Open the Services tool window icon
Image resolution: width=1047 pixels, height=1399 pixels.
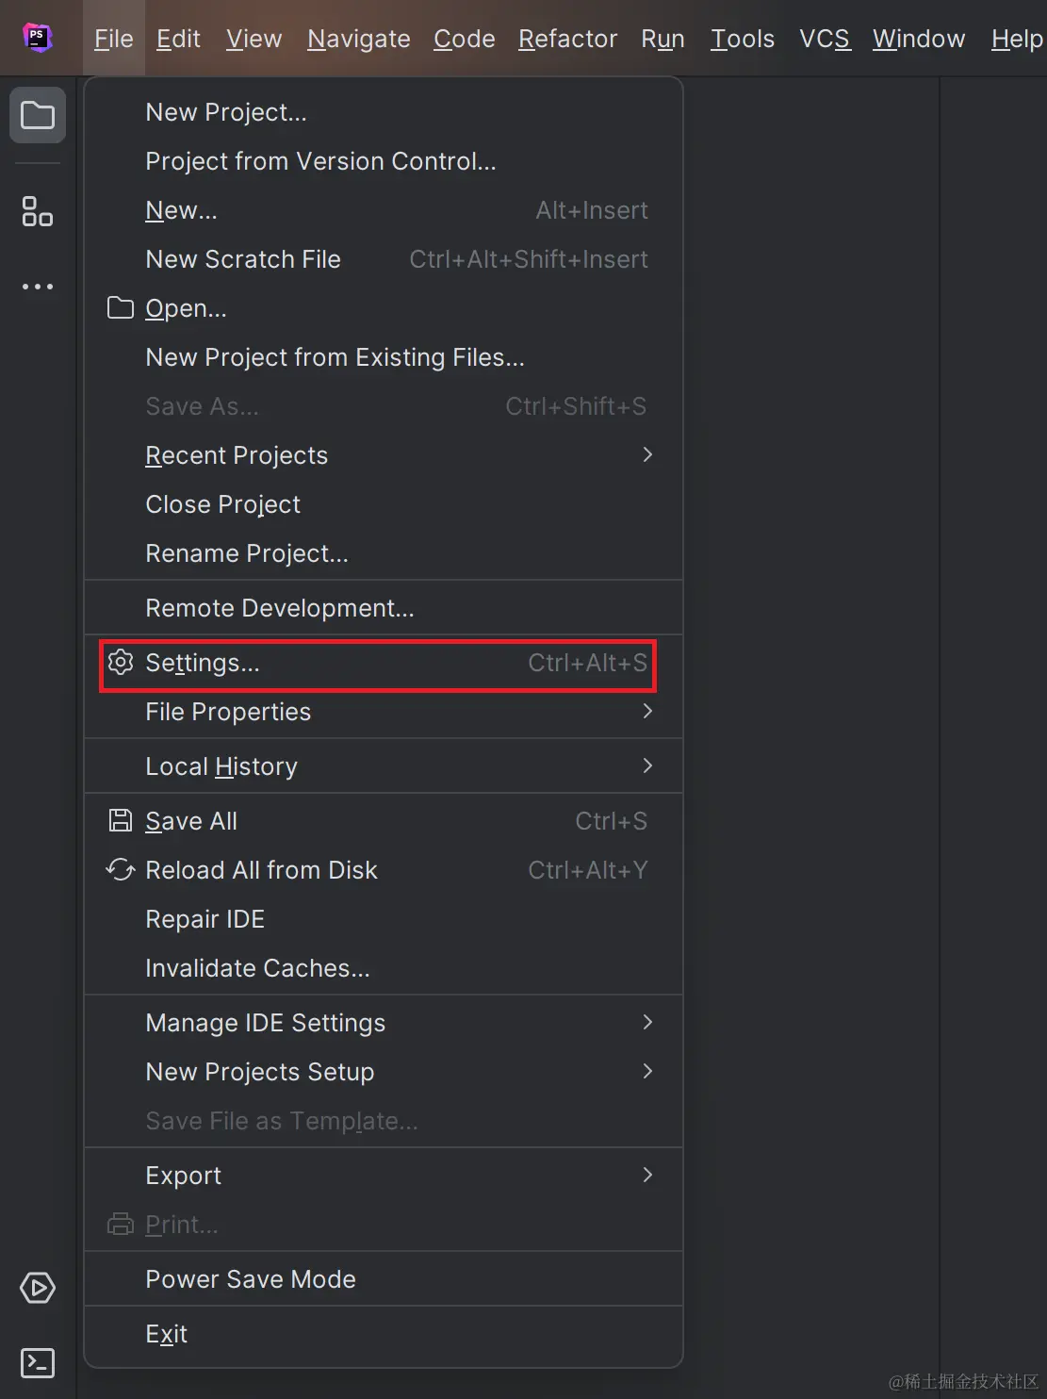tap(38, 1288)
